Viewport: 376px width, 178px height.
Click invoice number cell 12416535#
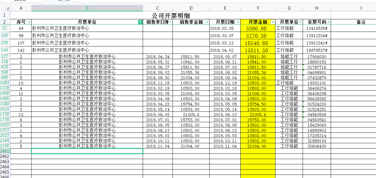point(316,28)
